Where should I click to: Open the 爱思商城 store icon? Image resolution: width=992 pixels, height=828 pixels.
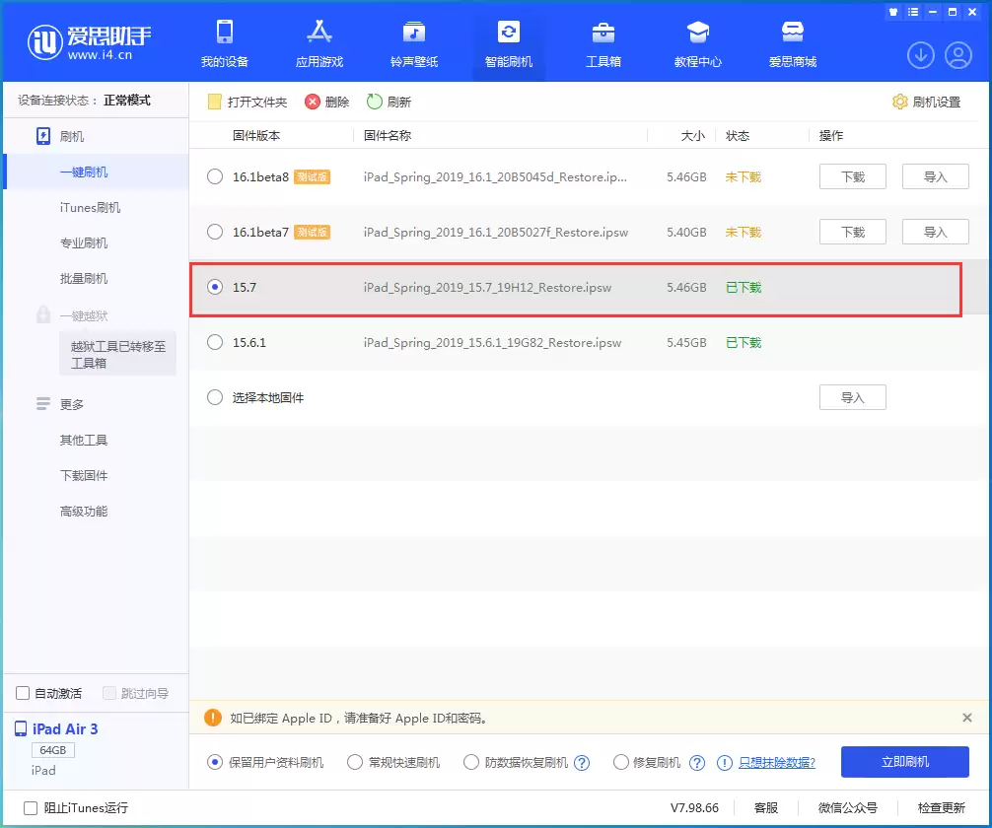793,32
